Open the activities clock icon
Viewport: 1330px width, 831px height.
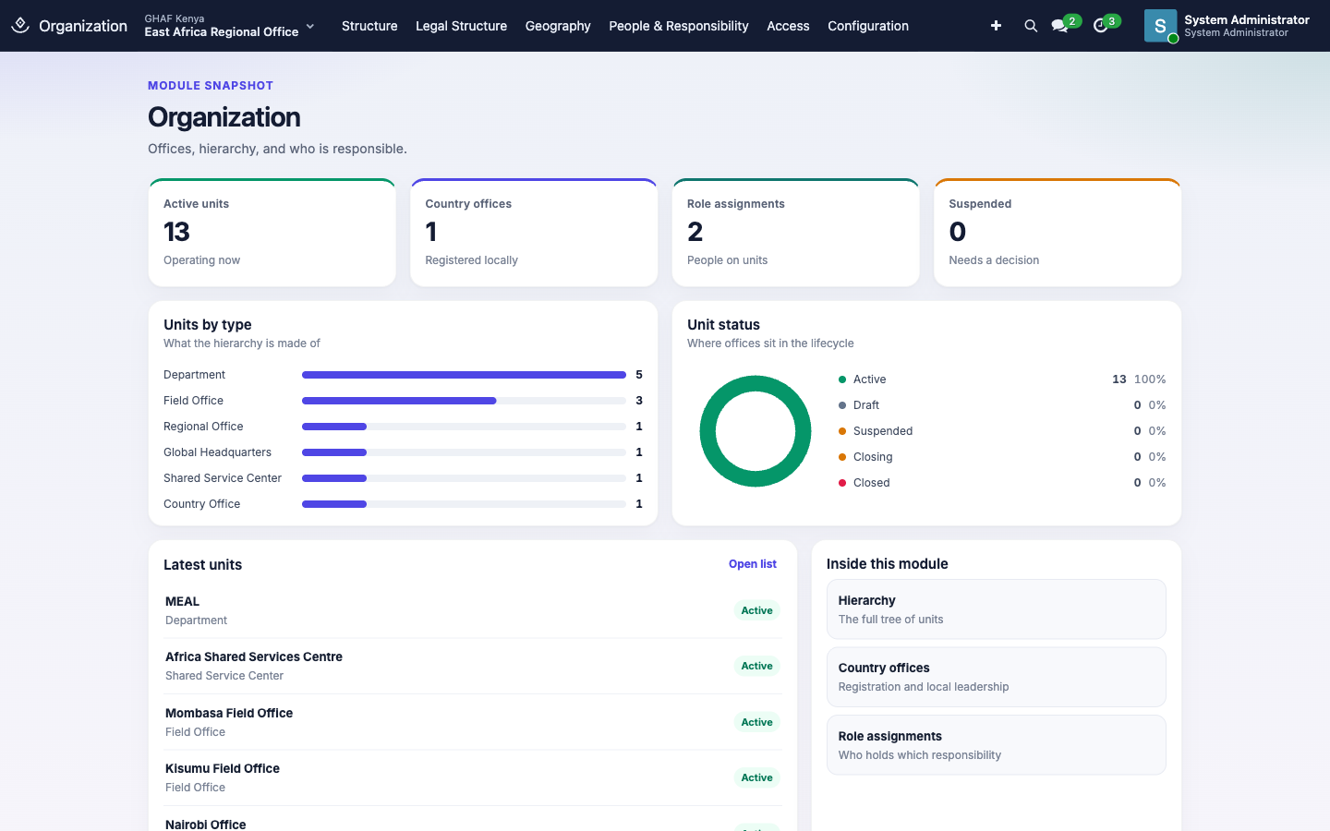click(x=1100, y=26)
